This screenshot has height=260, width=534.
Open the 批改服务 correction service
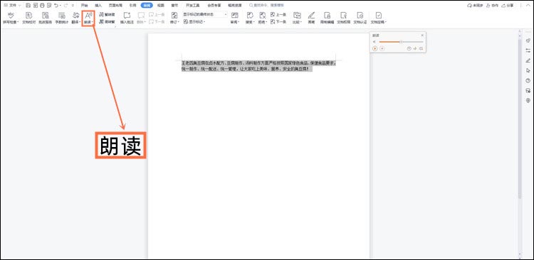coord(46,18)
